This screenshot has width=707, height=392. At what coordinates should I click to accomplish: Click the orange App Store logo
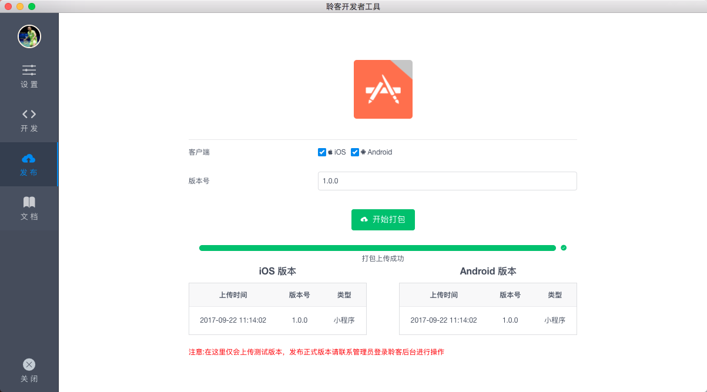click(383, 89)
